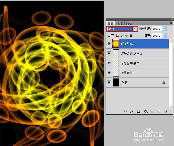Add a layer mask
The width and height of the screenshot is (174, 146).
coord(139,111)
